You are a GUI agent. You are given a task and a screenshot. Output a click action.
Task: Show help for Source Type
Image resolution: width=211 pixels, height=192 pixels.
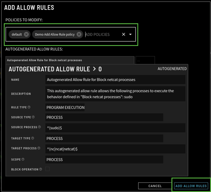[x=33, y=117]
